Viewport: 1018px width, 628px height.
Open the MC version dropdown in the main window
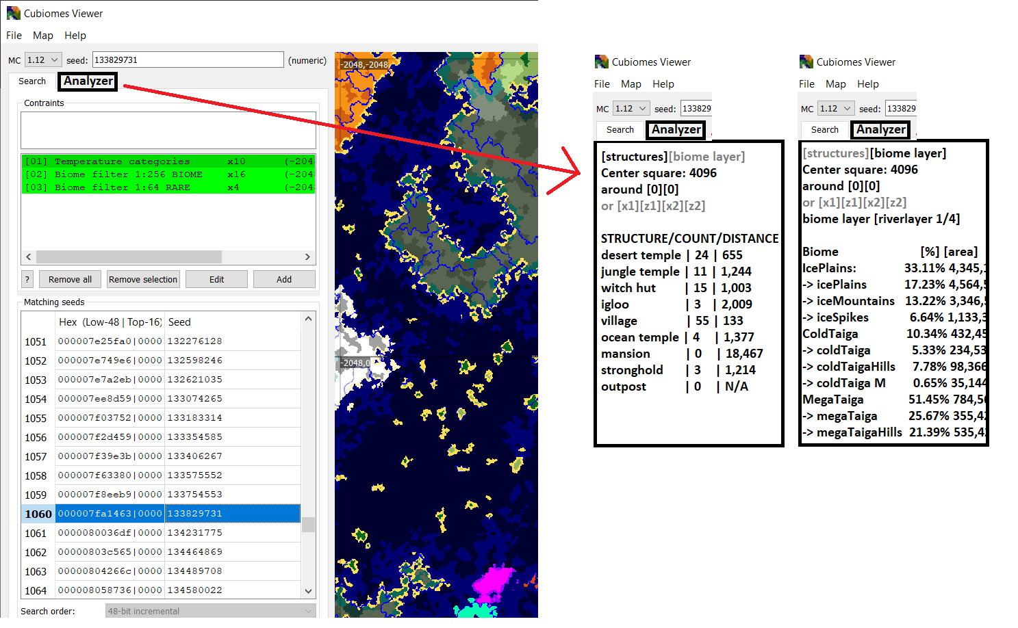[42, 60]
